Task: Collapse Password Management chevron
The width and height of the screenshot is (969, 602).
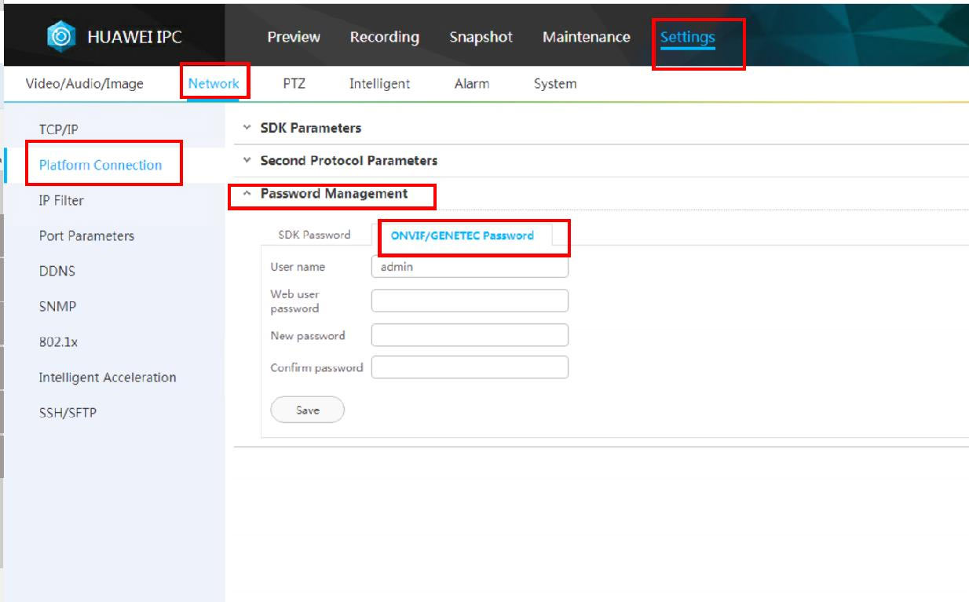Action: point(247,193)
